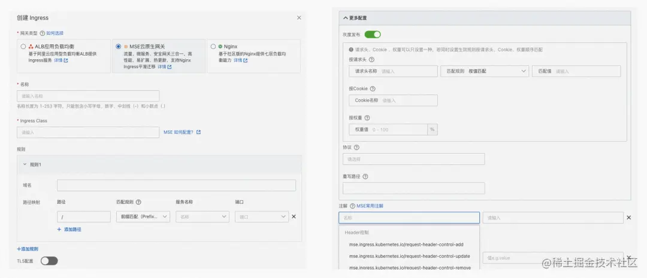Click the Nginx green logo icon
This screenshot has width=647, height=278.
tap(220, 47)
